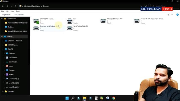Go forward using the Forward arrow
This screenshot has width=180, height=101.
7,6
